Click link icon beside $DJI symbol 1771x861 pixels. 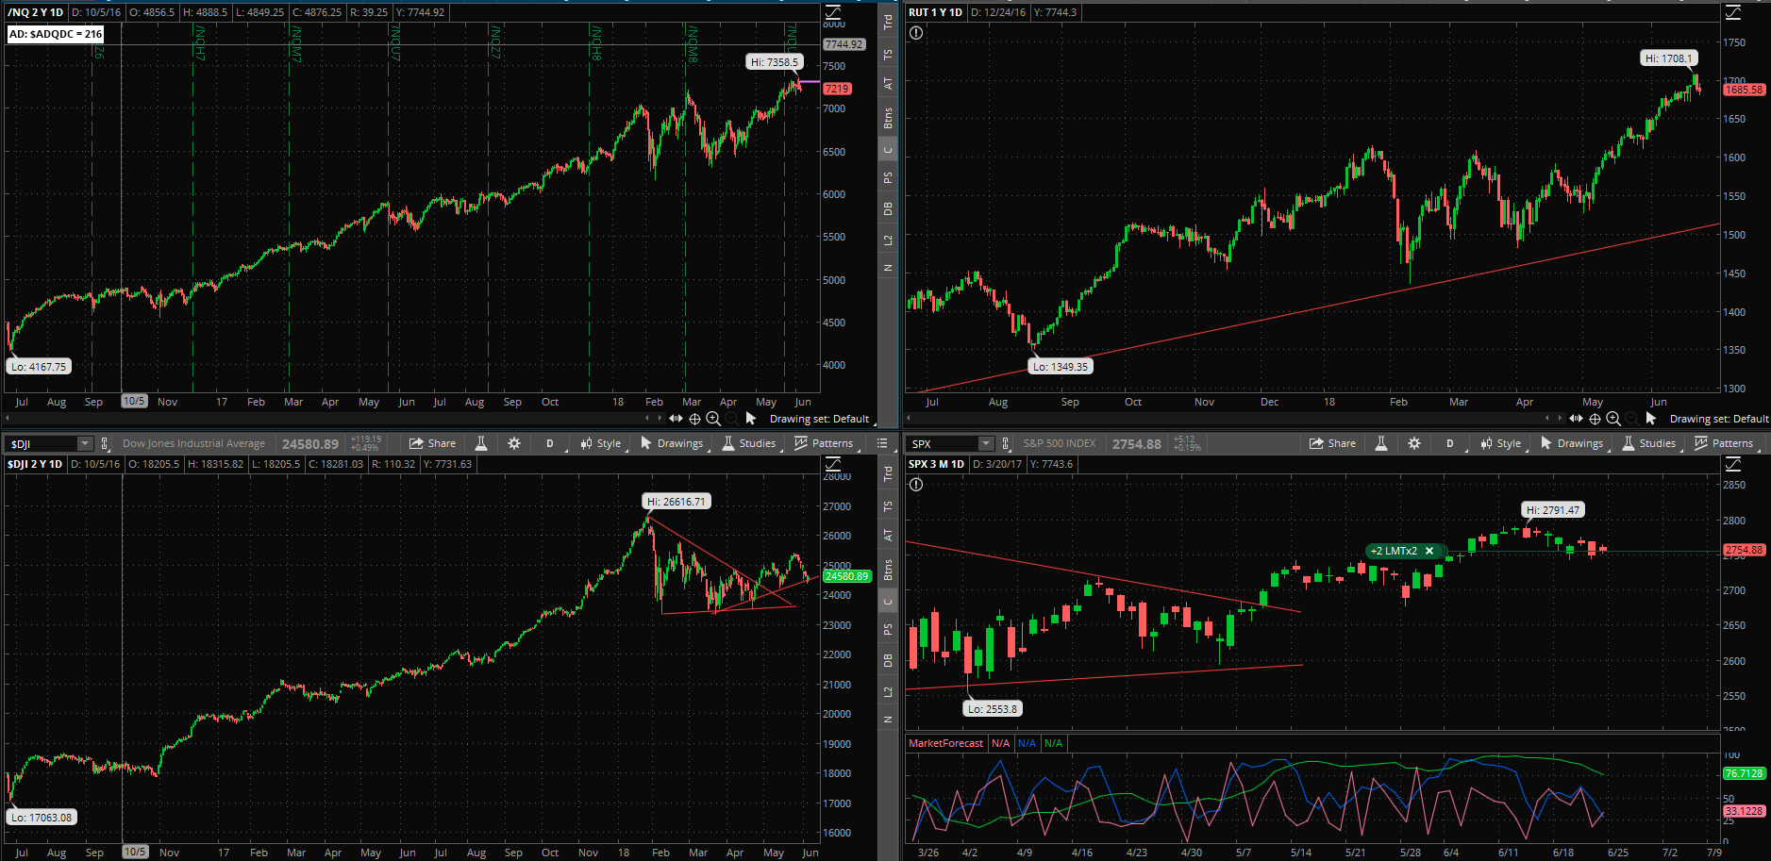(x=105, y=443)
